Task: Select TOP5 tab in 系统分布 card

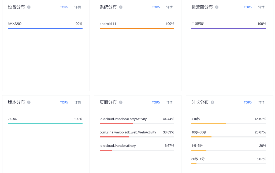Action: point(156,7)
